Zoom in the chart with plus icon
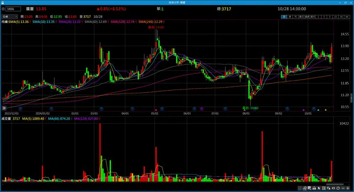The width and height of the screenshot is (354, 192). (x=348, y=188)
